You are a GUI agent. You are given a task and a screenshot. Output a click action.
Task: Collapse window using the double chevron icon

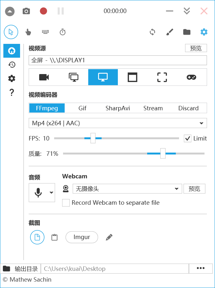point(187,11)
